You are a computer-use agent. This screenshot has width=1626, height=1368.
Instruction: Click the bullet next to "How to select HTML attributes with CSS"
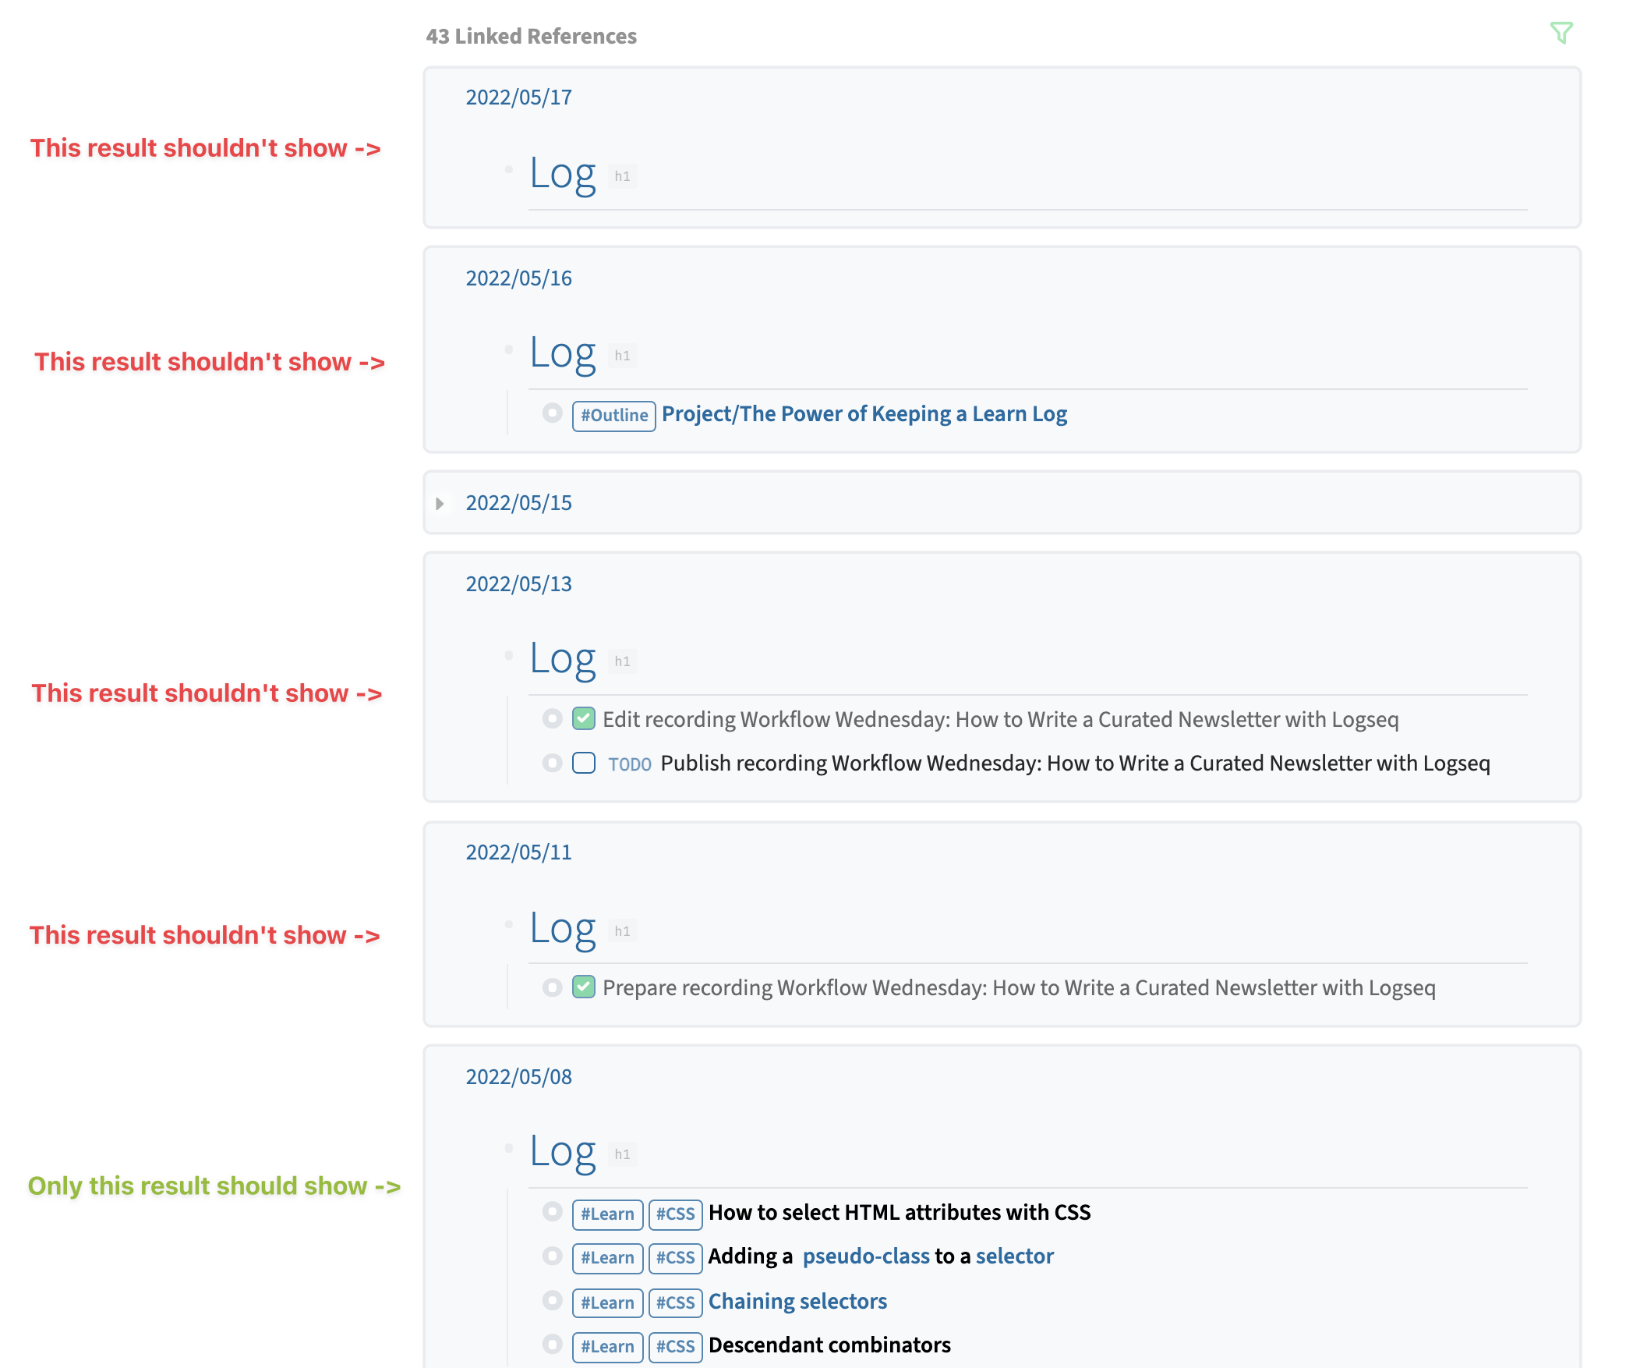click(553, 1213)
